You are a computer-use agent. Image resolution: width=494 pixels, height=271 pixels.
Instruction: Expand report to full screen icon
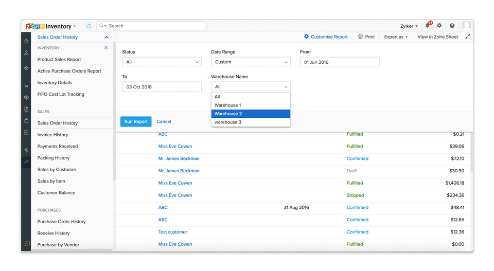pos(468,37)
